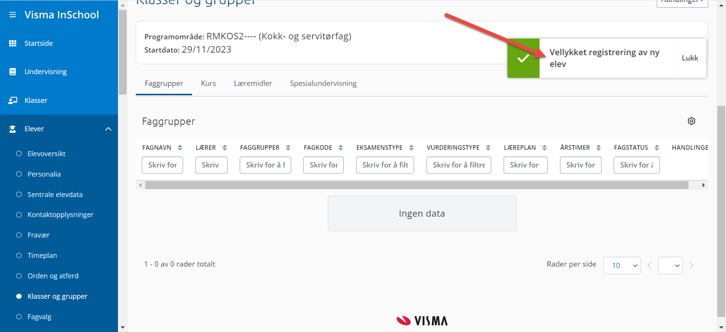Switch to Spesialundervisning tab
Viewport: 726px width, 332px height.
(x=323, y=83)
